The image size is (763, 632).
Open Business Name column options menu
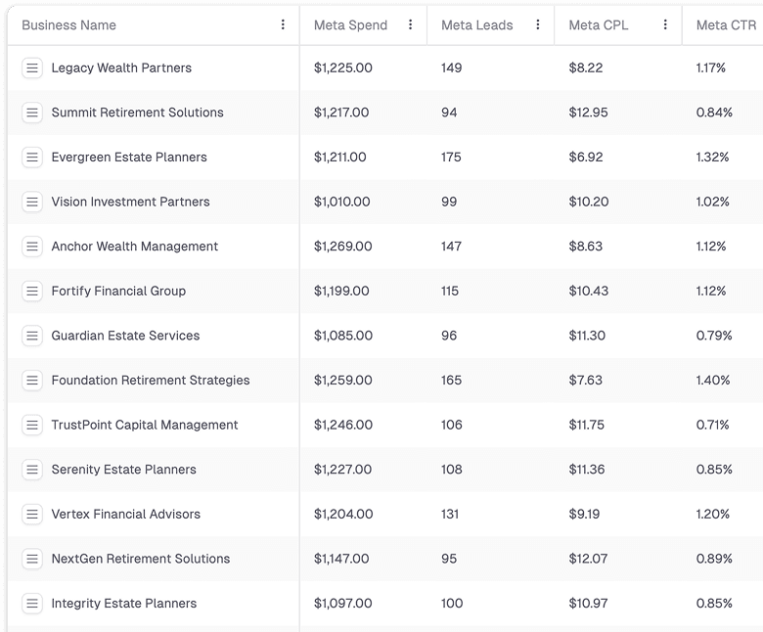click(x=283, y=25)
